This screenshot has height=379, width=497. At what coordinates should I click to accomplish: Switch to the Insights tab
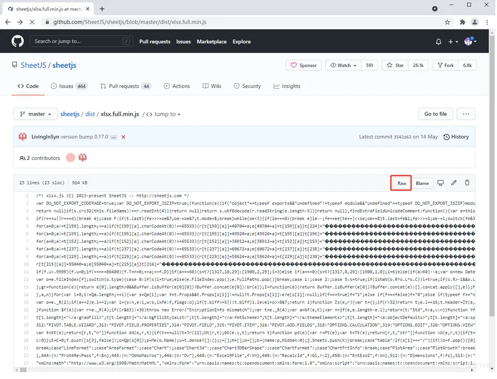coord(287,86)
